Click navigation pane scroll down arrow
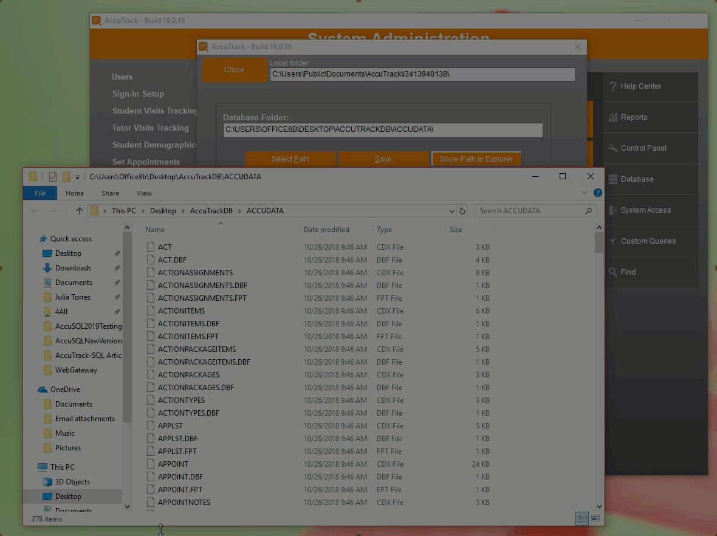717x536 pixels. [127, 506]
